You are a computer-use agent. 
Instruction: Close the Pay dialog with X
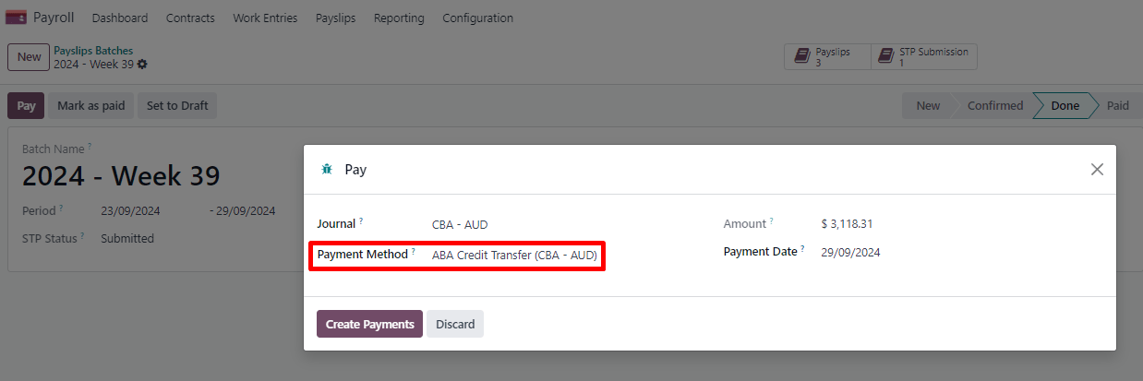pos(1097,170)
